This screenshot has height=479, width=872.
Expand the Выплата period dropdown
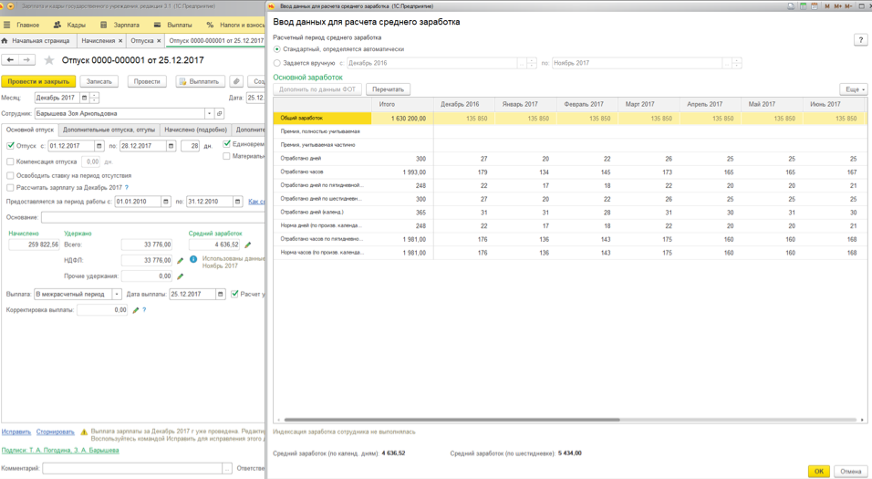click(117, 294)
